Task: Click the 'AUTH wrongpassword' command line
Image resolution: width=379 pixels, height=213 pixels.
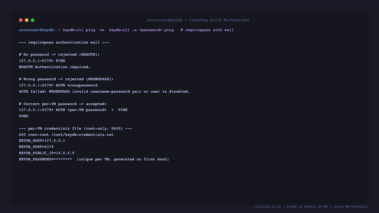Action: coord(58,85)
